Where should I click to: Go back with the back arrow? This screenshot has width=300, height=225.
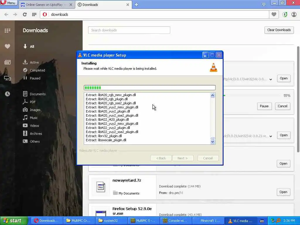coord(6,15)
